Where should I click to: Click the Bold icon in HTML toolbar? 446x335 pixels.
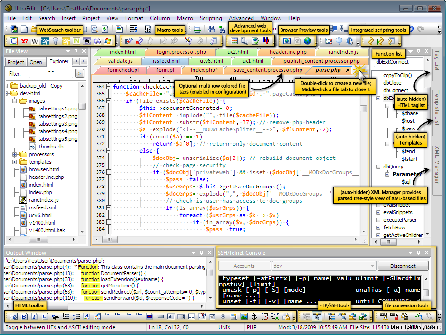pyautogui.click(x=24, y=316)
